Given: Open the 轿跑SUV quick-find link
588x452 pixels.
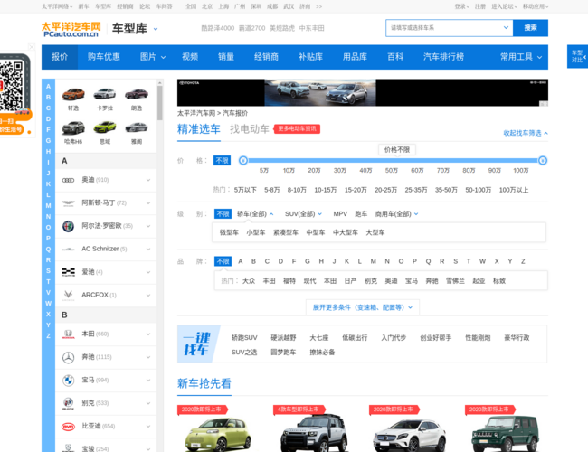Looking at the screenshot, I should coord(244,338).
